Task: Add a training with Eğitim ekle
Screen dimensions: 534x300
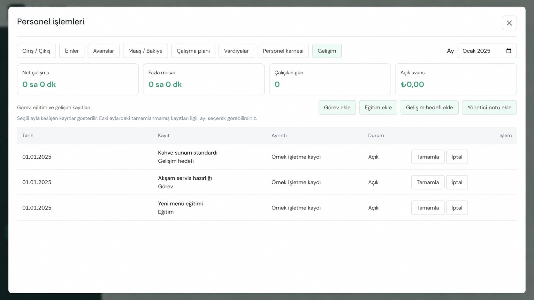Action: [378, 107]
